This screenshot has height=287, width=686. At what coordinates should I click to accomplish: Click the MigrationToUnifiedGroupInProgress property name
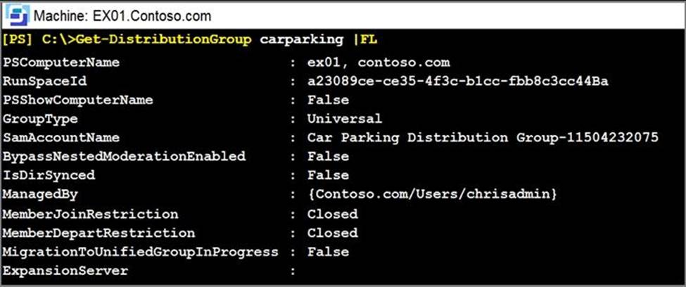[x=141, y=252]
